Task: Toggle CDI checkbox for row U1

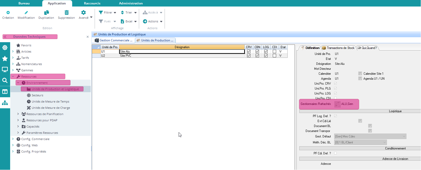Action: pos(274,52)
